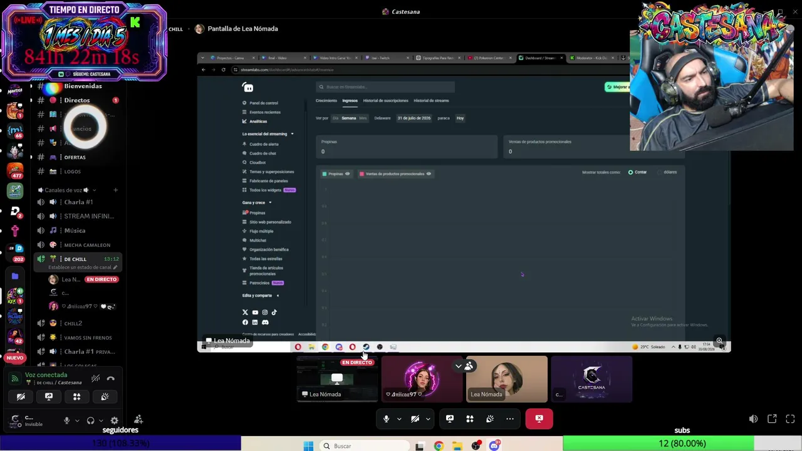Disconnect via voice panel hang-up icon

(111, 378)
